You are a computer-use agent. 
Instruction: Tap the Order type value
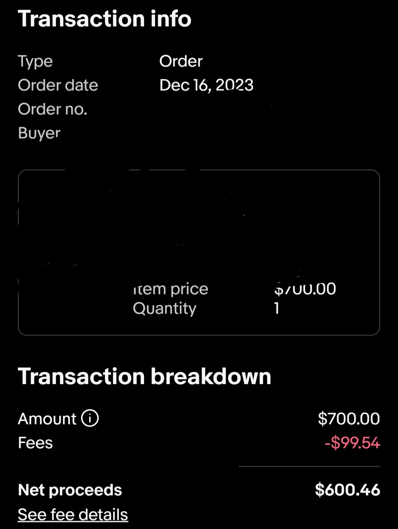coord(181,61)
